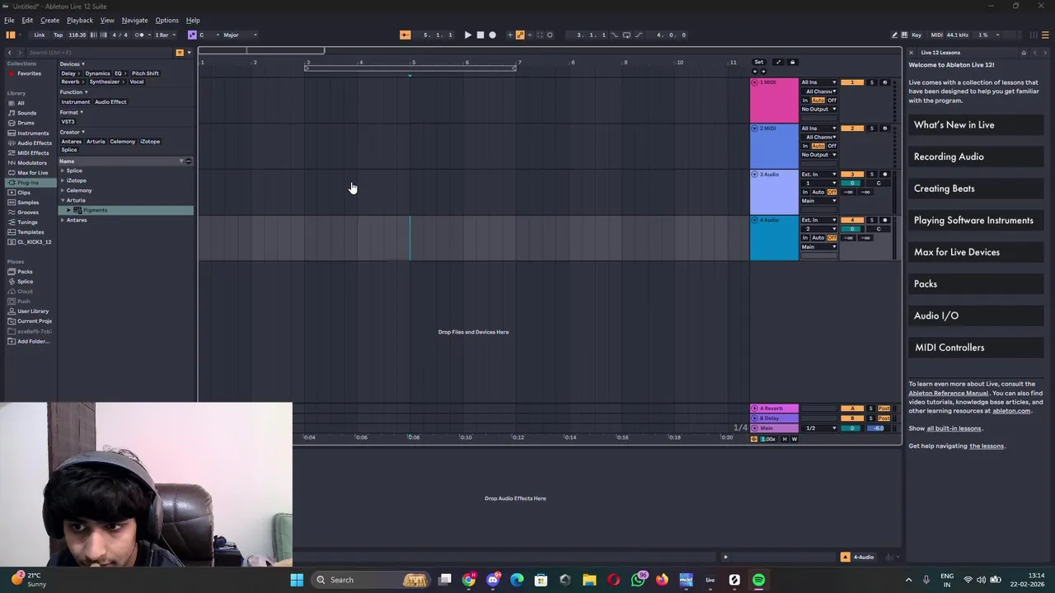Open the Clips library category
Viewport: 1055px width, 593px height.
point(24,192)
